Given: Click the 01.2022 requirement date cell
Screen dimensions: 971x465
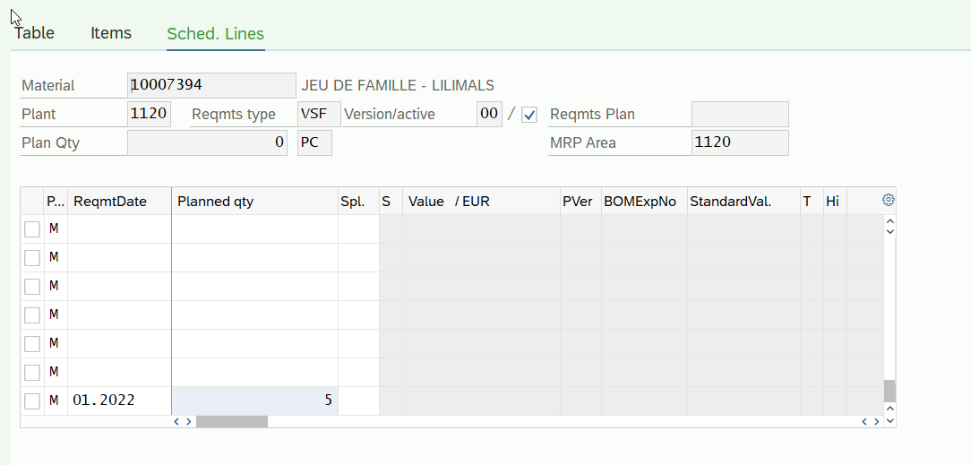Looking at the screenshot, I should [x=119, y=400].
